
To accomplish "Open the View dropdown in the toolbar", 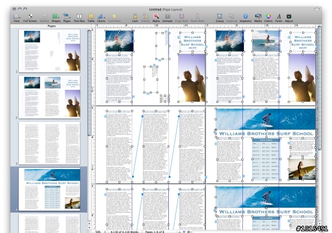I will coord(17,18).
